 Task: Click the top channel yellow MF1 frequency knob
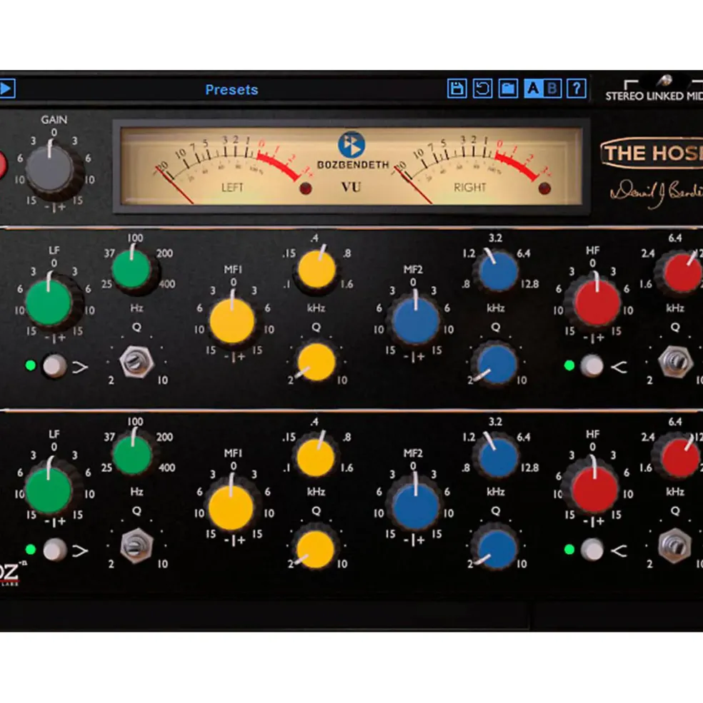coord(316,269)
